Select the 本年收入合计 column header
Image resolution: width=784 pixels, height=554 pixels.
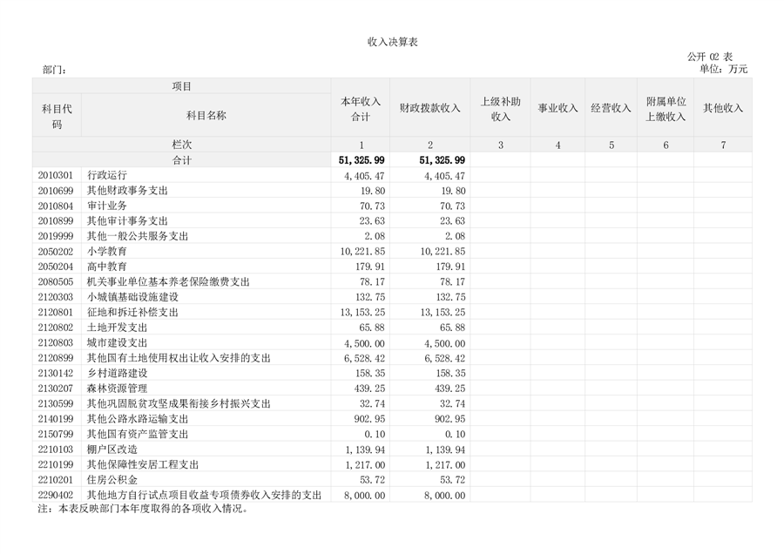click(360, 108)
